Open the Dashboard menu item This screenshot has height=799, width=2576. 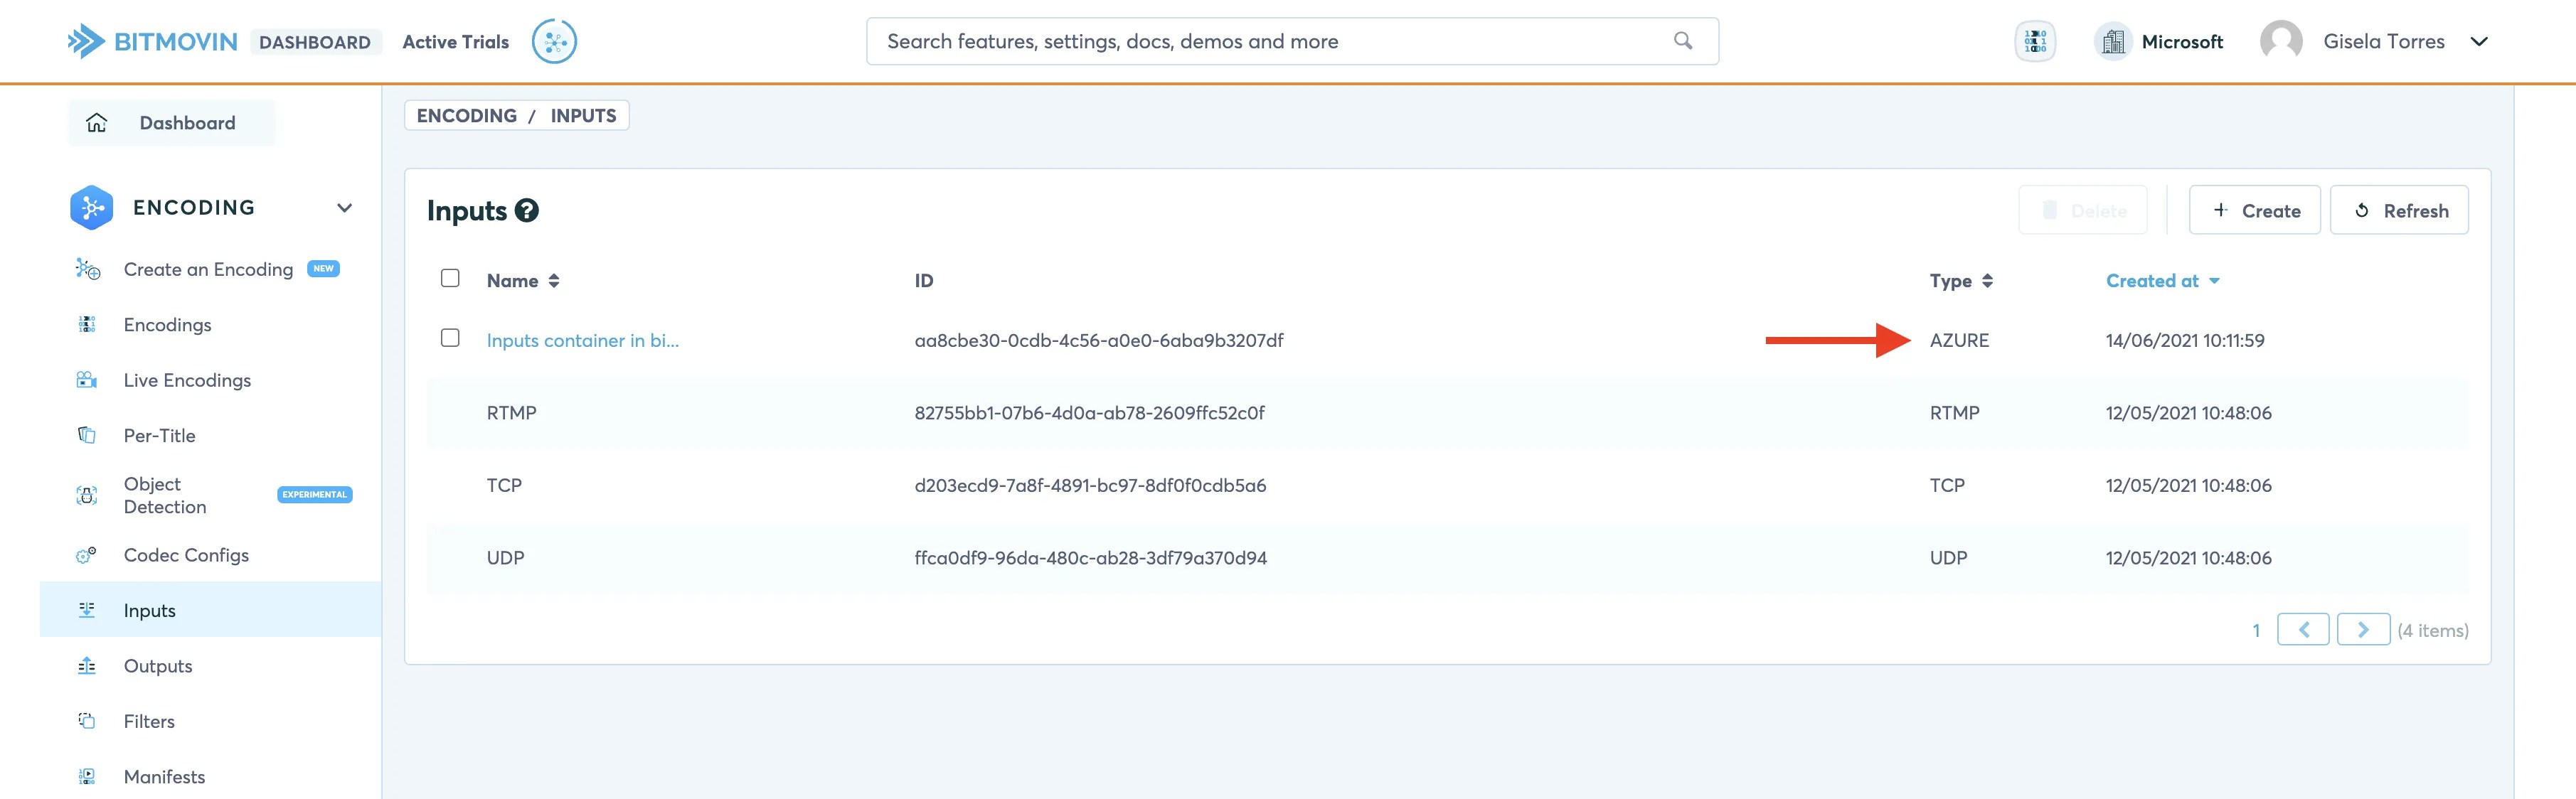[172, 123]
